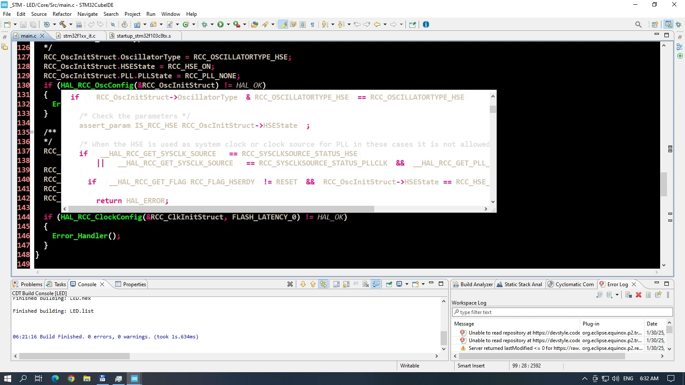Open the Refactor menu

click(62, 14)
